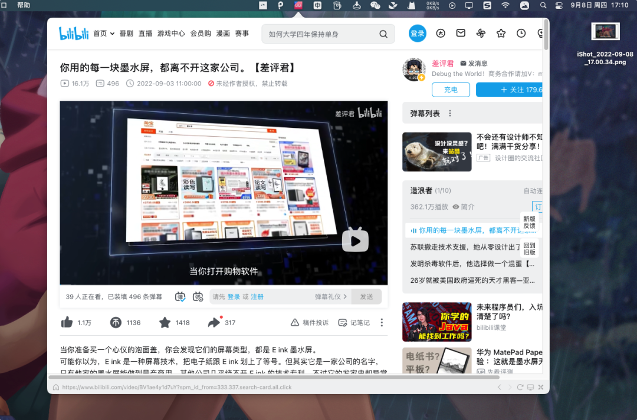The width and height of the screenshot is (637, 420).
Task: Select playlist item 26岁就被美国政府逼死的天才黑客
Action: (472, 280)
